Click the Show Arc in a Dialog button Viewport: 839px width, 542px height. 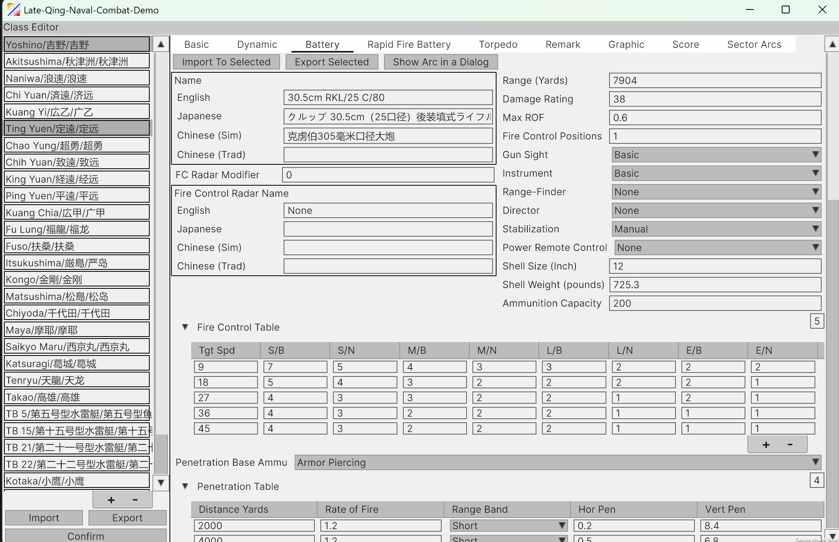point(440,62)
